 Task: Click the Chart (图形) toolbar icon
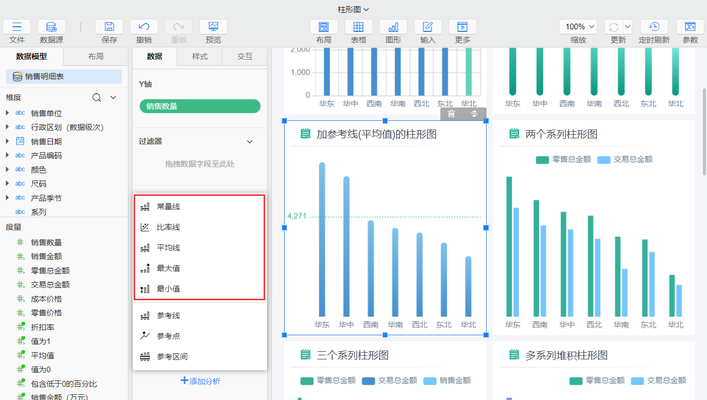tap(393, 27)
